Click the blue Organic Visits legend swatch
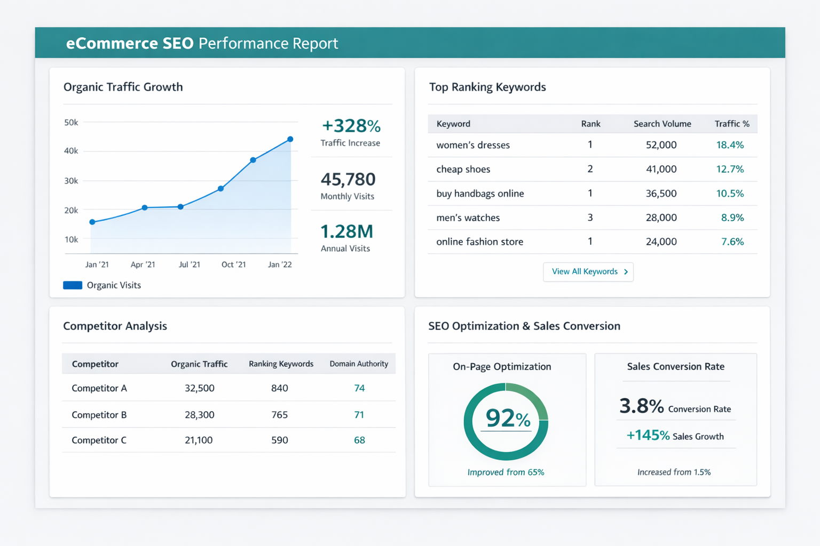Image resolution: width=820 pixels, height=546 pixels. tap(73, 285)
